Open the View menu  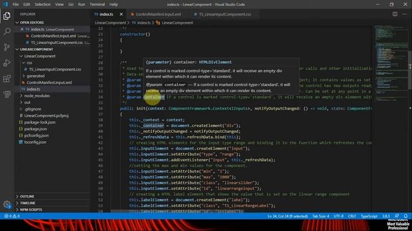click(59, 4)
